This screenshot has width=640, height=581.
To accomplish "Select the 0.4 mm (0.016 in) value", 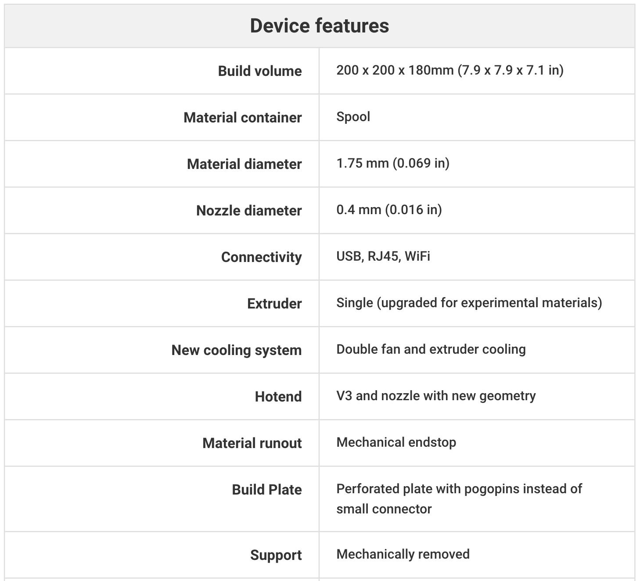I will click(x=389, y=210).
